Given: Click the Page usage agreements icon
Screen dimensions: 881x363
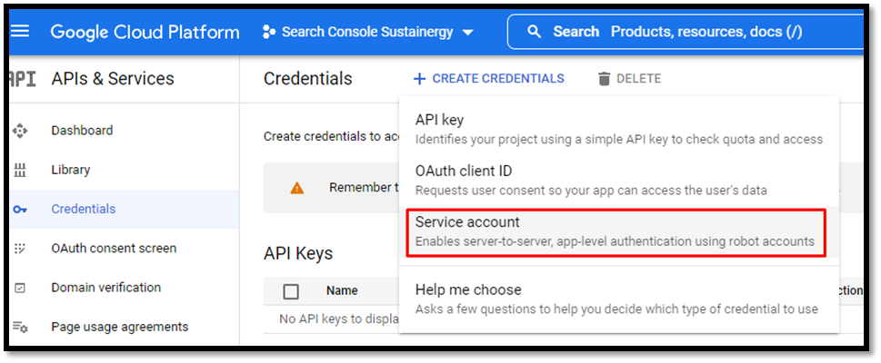Looking at the screenshot, I should tap(20, 327).
